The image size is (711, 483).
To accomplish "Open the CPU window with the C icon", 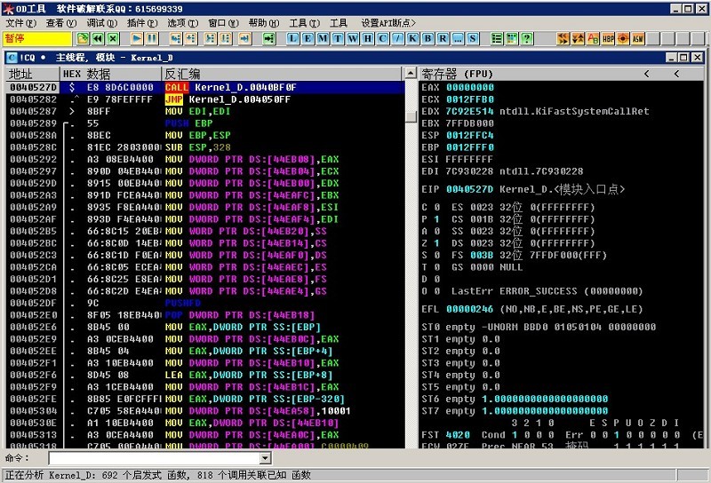I will tap(383, 38).
